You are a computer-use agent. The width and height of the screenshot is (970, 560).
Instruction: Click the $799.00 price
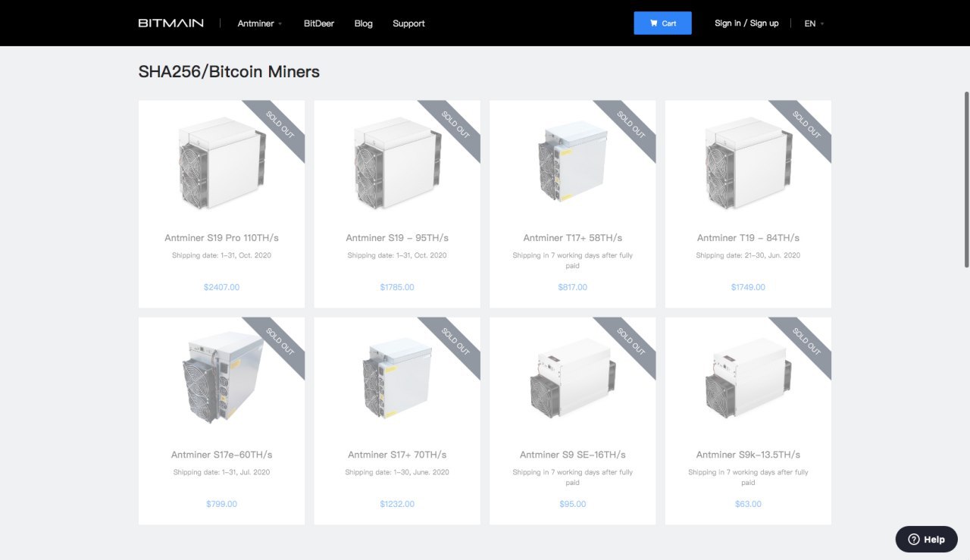point(221,504)
